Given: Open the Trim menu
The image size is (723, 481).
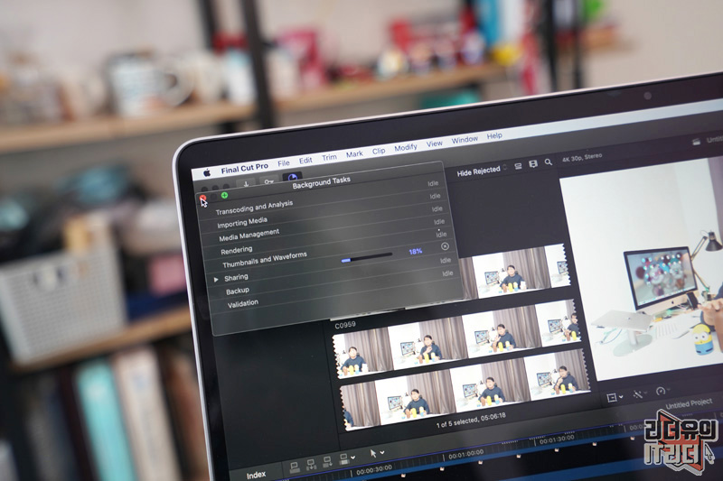Looking at the screenshot, I should point(329,157).
